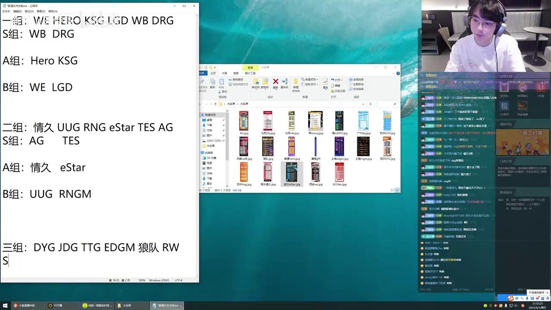Click the Downloads item in Explorer Quick access

[x=209, y=125]
